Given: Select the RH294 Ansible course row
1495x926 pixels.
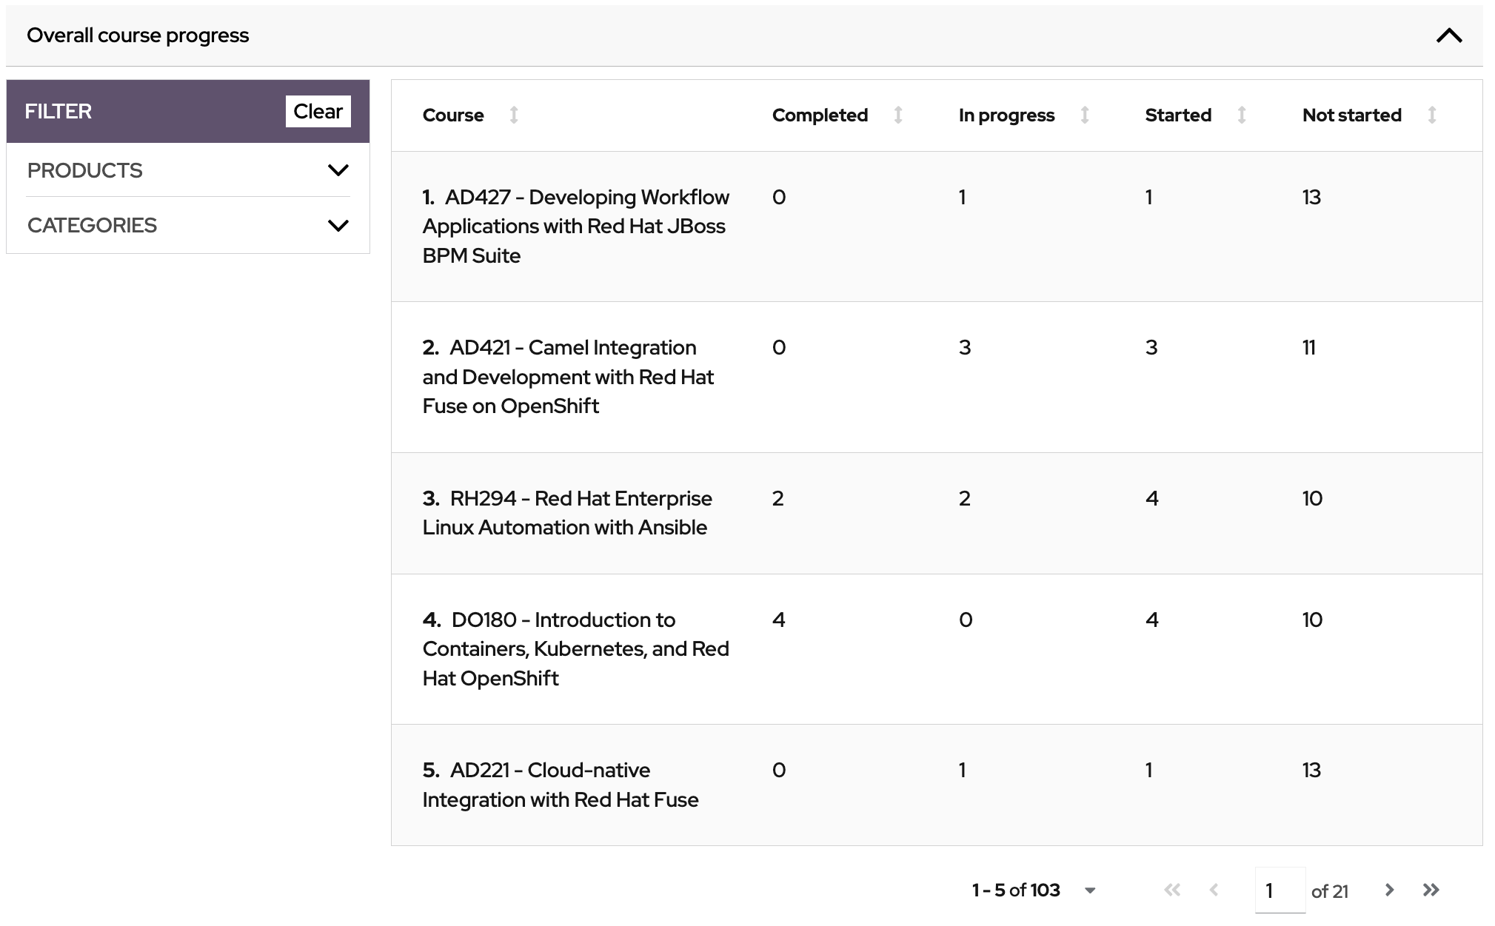Looking at the screenshot, I should [566, 512].
